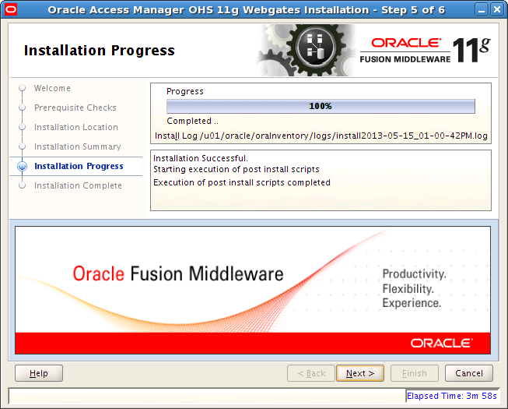The height and width of the screenshot is (409, 508).
Task: Click the Help button
Action: (39, 373)
